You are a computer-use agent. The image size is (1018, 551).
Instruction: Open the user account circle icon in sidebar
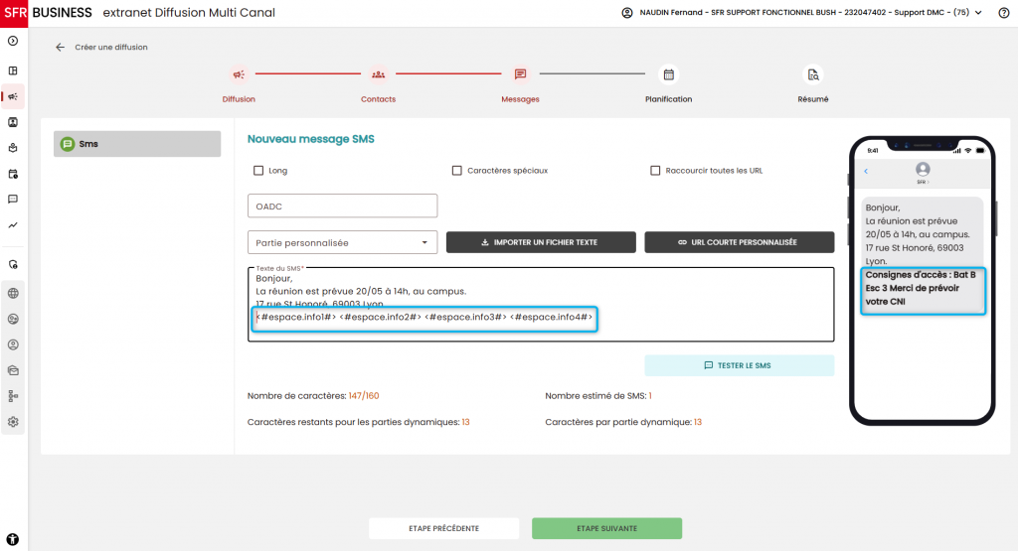click(x=13, y=344)
